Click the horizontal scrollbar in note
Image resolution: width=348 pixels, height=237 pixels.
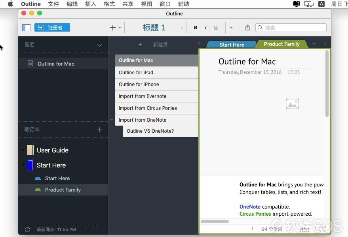pos(215,222)
